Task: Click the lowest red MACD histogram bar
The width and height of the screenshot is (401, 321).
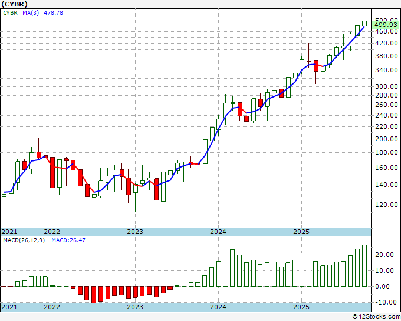Action: tap(94, 295)
